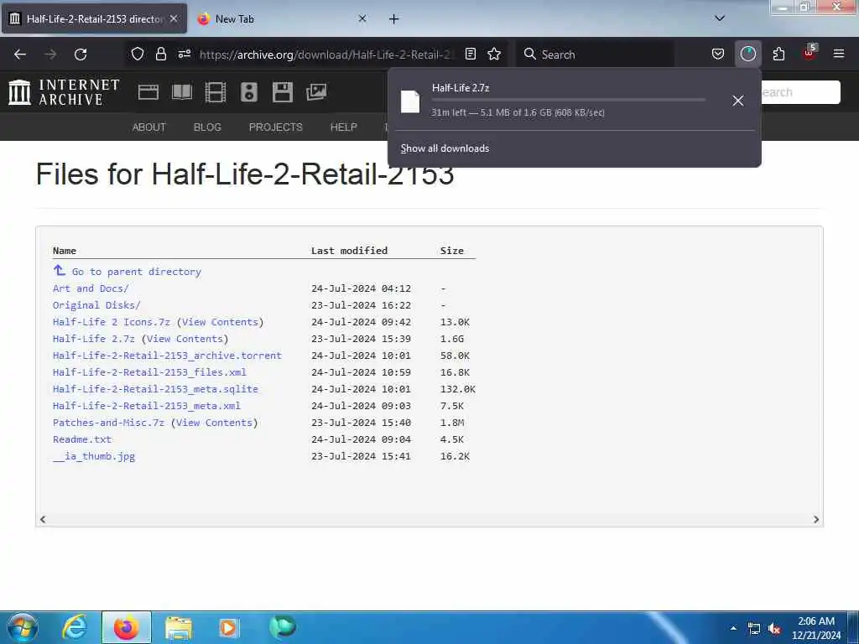Toggle reader view icon in address bar
Screen dimensions: 859x644
[470, 54]
